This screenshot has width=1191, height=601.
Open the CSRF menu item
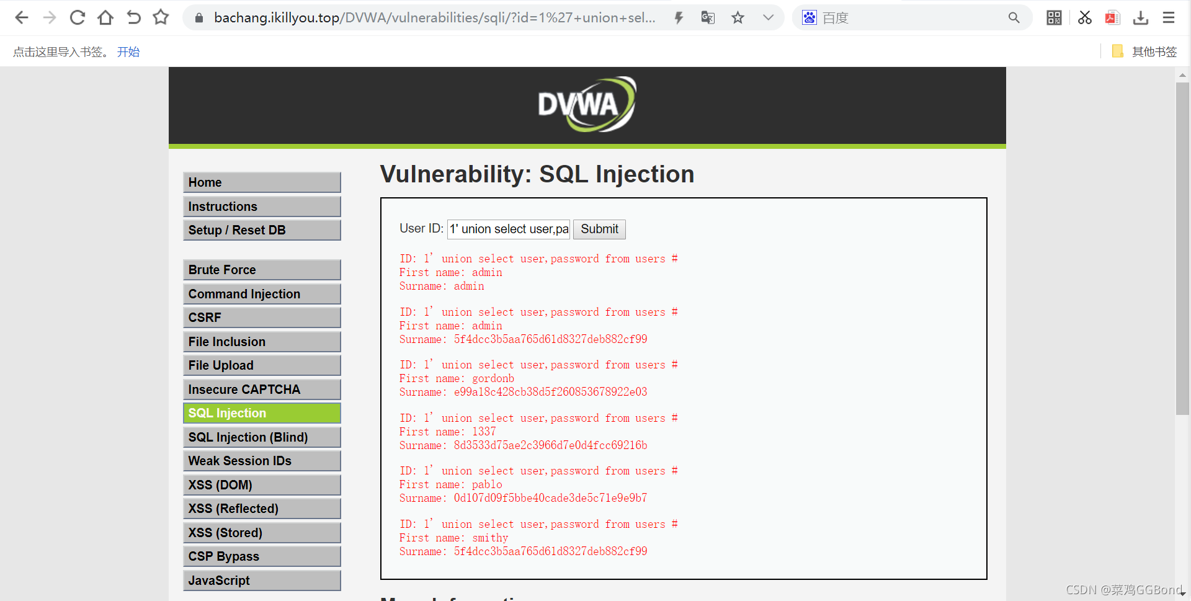tap(262, 318)
